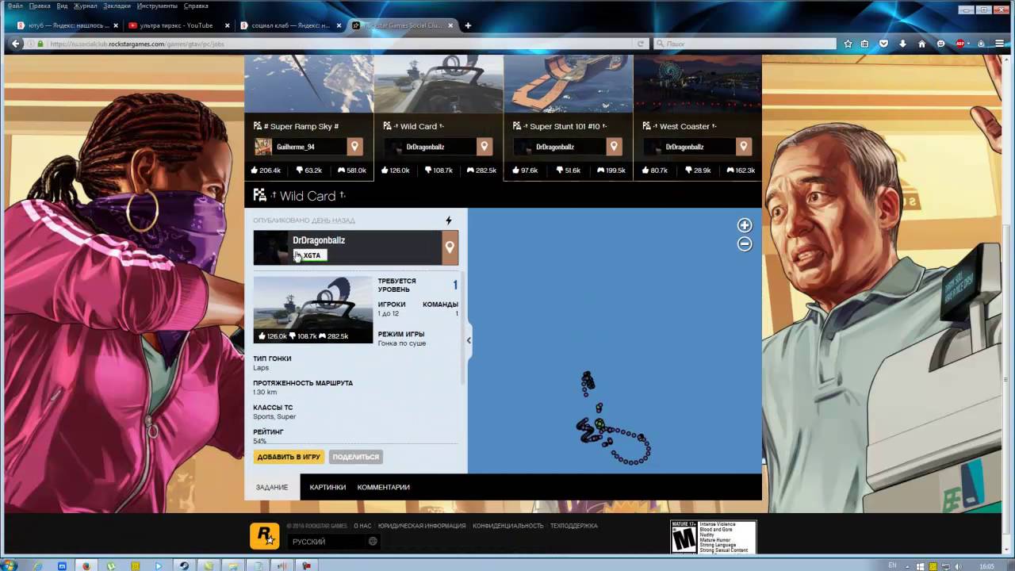The image size is (1015, 571).
Task: Click the XGTA crew tag
Action: coord(310,255)
